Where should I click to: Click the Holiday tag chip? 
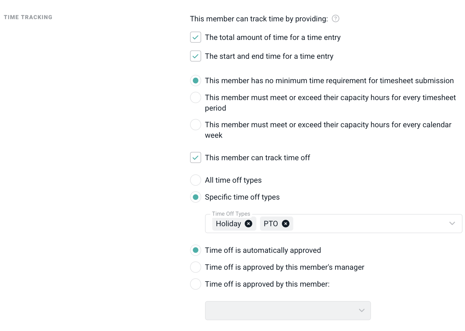(228, 224)
